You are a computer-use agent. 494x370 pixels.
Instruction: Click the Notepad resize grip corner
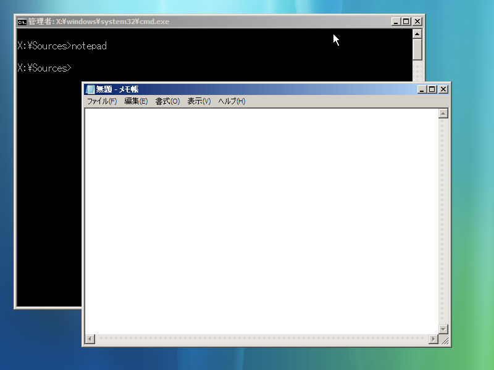point(445,340)
